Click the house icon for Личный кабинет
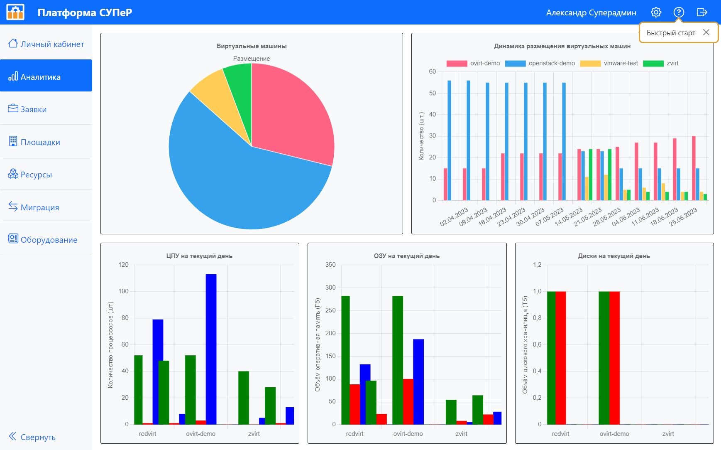This screenshot has height=450, width=721. tap(13, 43)
